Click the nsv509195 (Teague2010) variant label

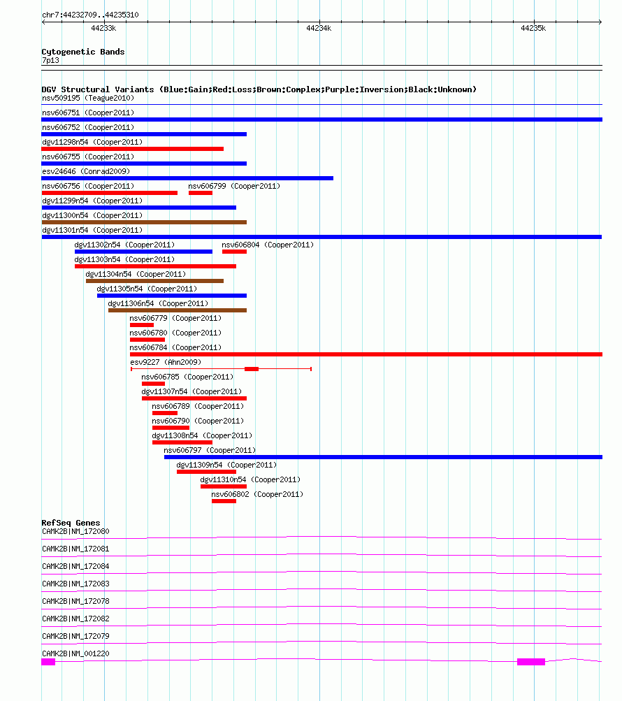(x=88, y=98)
